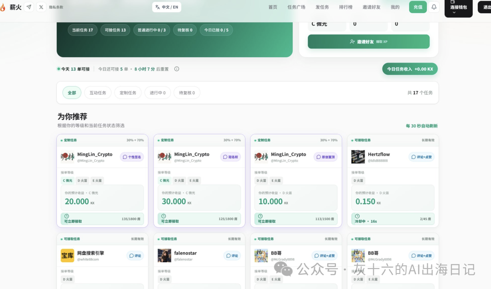Open 发任务 in the top navigation
The image size is (491, 289).
[x=322, y=7]
